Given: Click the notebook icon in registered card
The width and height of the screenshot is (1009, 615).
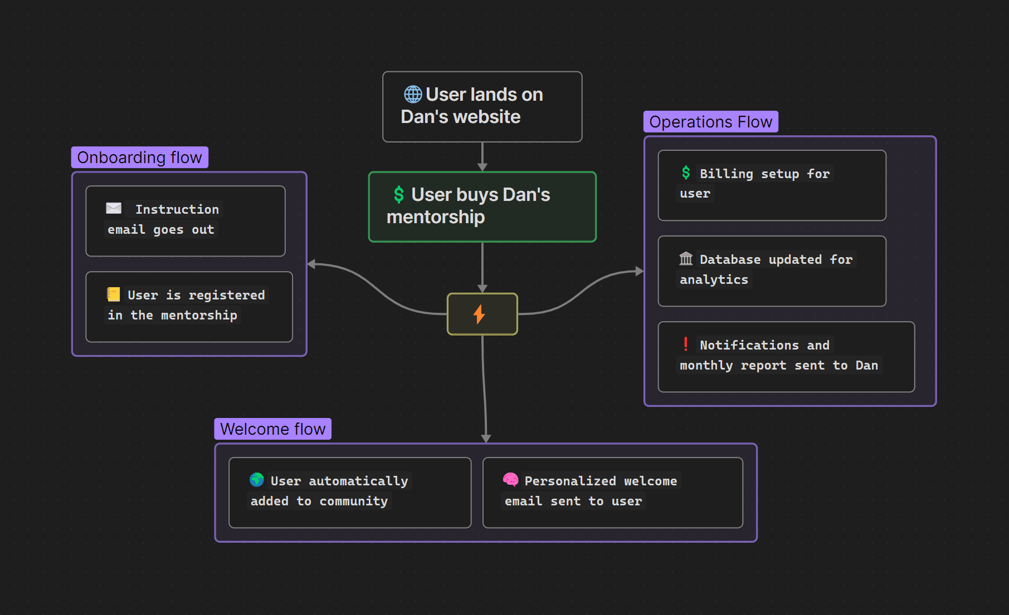Looking at the screenshot, I should [114, 294].
